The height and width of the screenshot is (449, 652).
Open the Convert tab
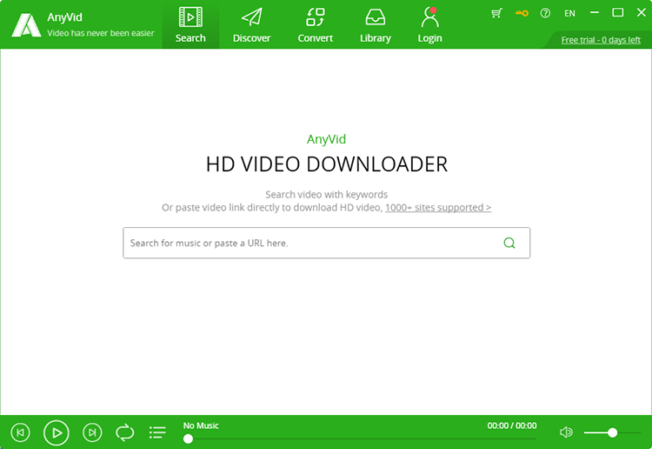pyautogui.click(x=316, y=25)
